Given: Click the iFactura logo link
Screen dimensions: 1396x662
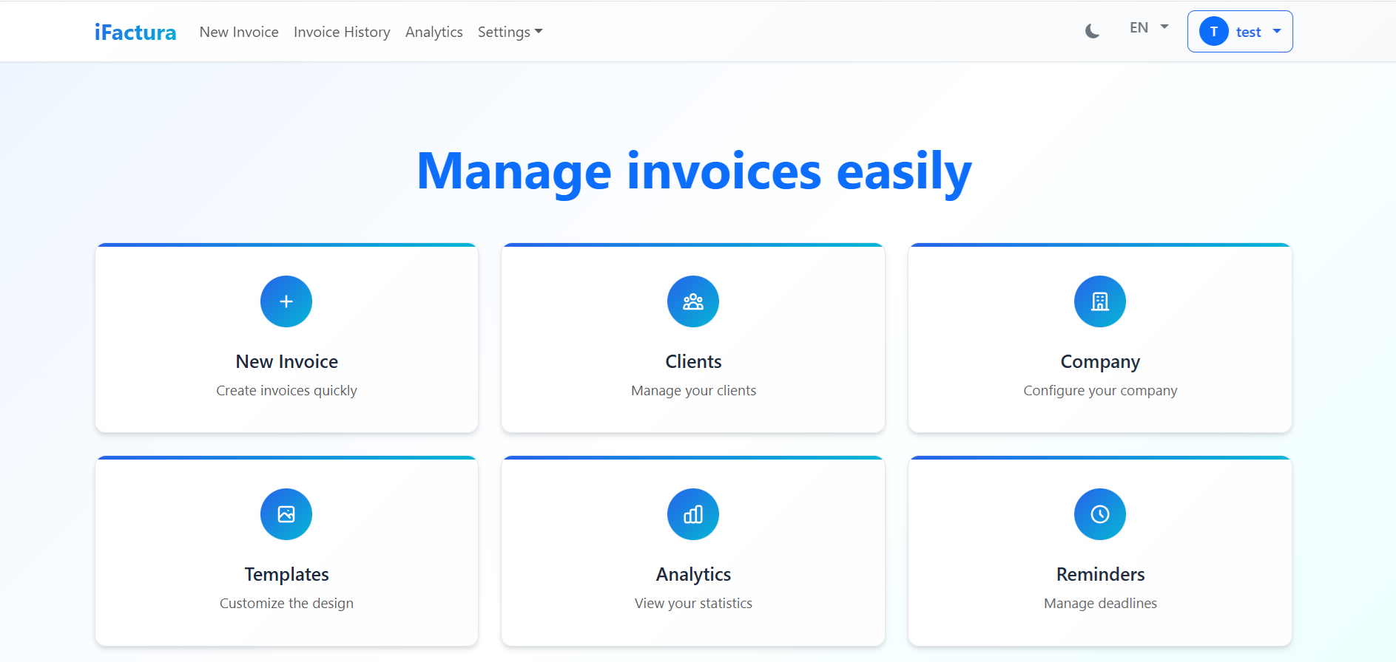Looking at the screenshot, I should point(135,32).
